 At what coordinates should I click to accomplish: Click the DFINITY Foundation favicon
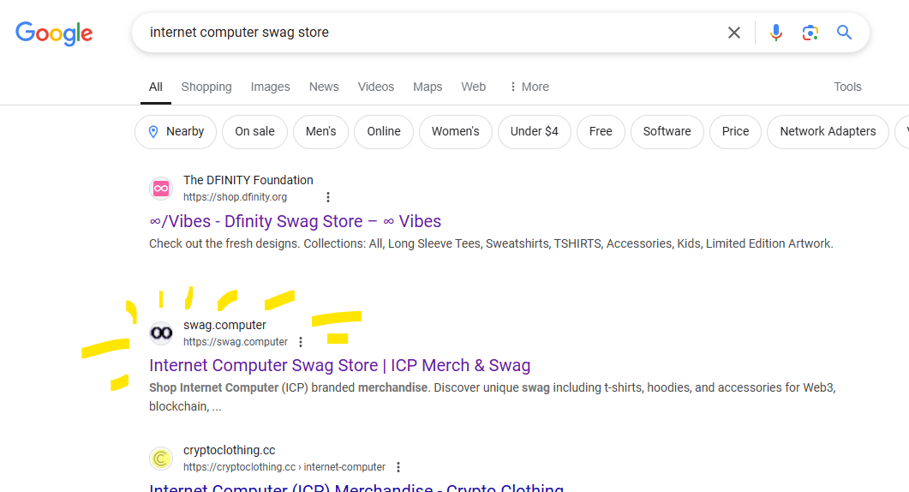click(x=161, y=189)
